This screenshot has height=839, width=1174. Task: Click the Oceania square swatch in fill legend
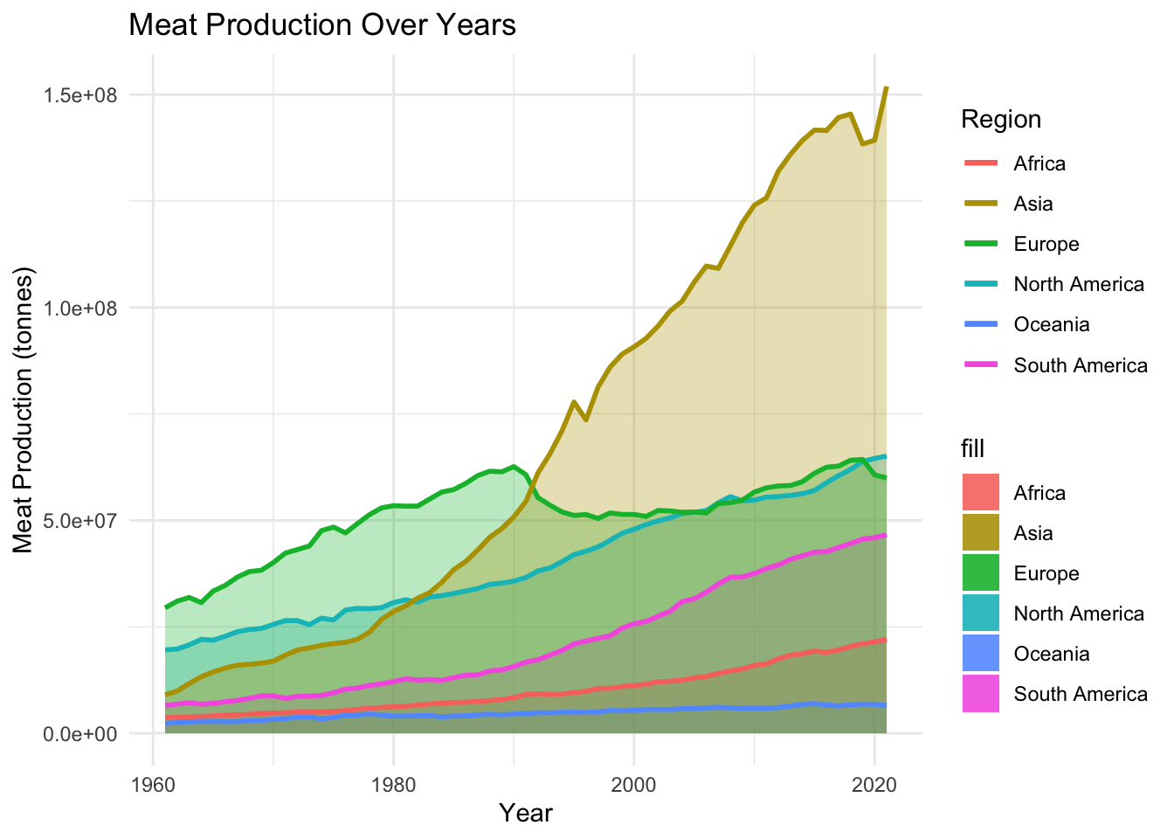click(981, 654)
